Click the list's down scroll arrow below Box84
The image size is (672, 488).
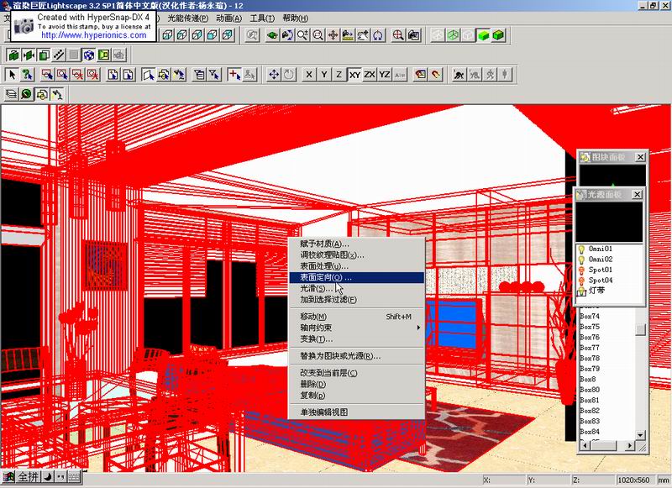click(x=640, y=435)
